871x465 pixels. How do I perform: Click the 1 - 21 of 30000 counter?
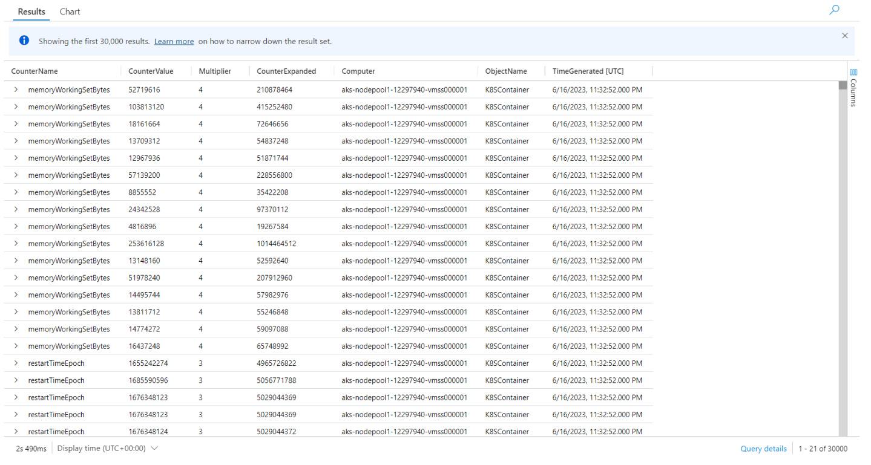[x=823, y=449]
